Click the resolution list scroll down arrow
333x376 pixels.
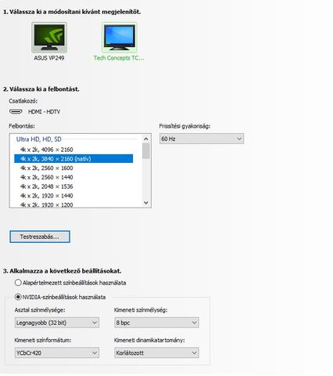pyautogui.click(x=146, y=203)
